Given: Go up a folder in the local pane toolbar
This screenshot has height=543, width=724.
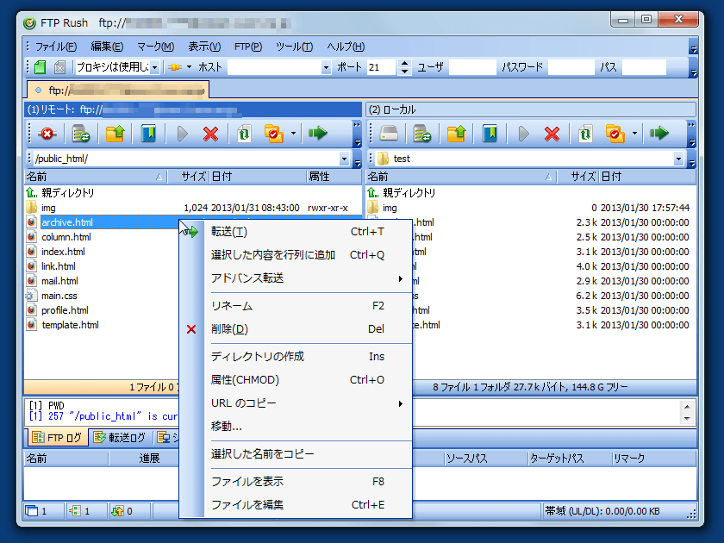Looking at the screenshot, I should 456,134.
